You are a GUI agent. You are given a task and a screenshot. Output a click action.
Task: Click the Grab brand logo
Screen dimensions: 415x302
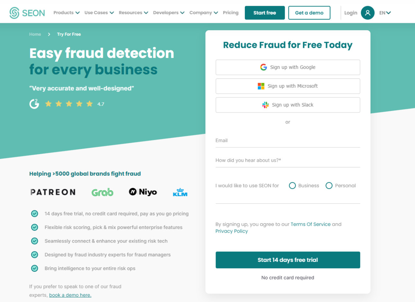pyautogui.click(x=102, y=192)
